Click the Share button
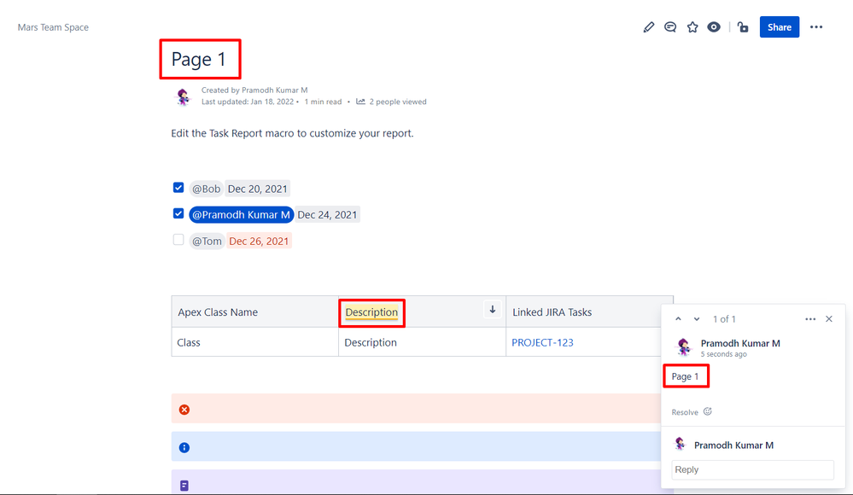Viewport: 853px width, 495px height. click(779, 27)
